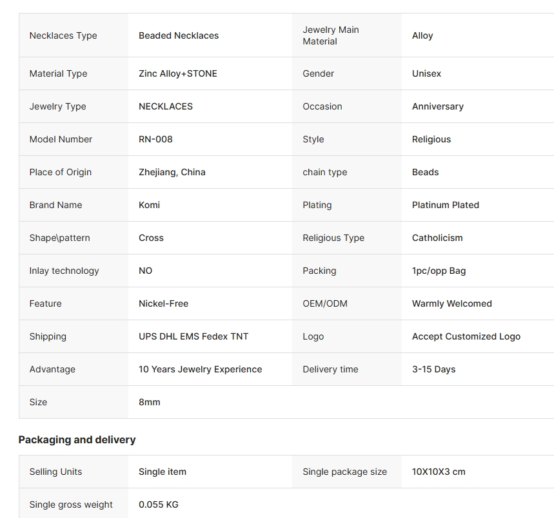Select the "3-15 Days" delivery time

[434, 369]
